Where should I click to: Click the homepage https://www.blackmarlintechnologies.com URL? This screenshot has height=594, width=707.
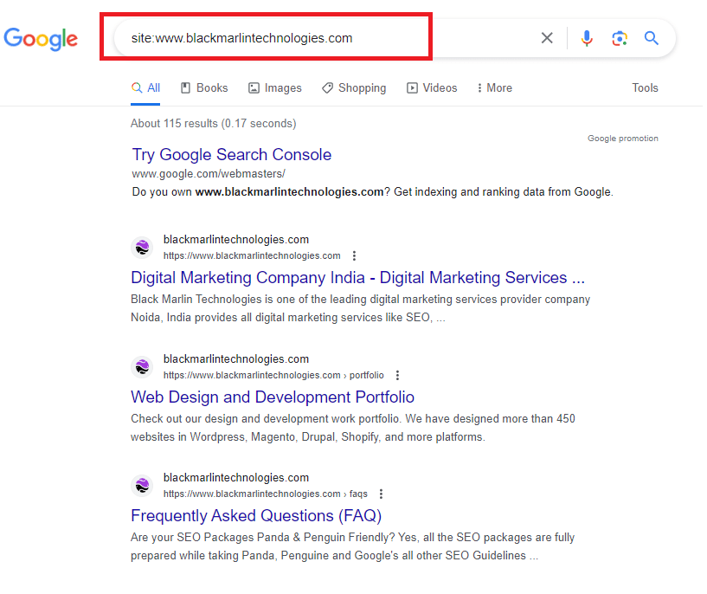click(x=252, y=255)
